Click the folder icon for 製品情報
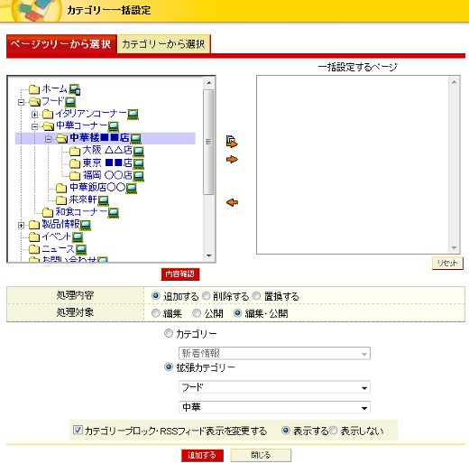Image resolution: width=469 pixels, height=464 pixels. click(x=34, y=225)
